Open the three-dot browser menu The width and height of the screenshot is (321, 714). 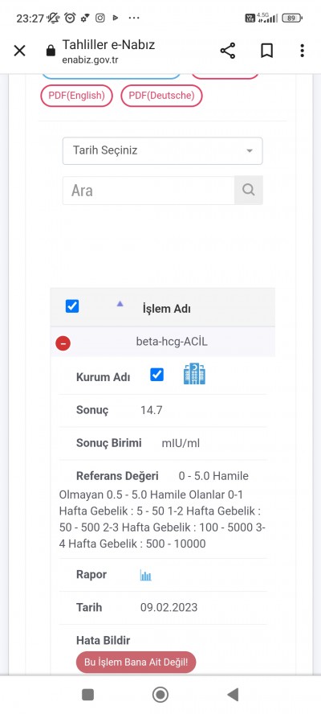click(302, 51)
